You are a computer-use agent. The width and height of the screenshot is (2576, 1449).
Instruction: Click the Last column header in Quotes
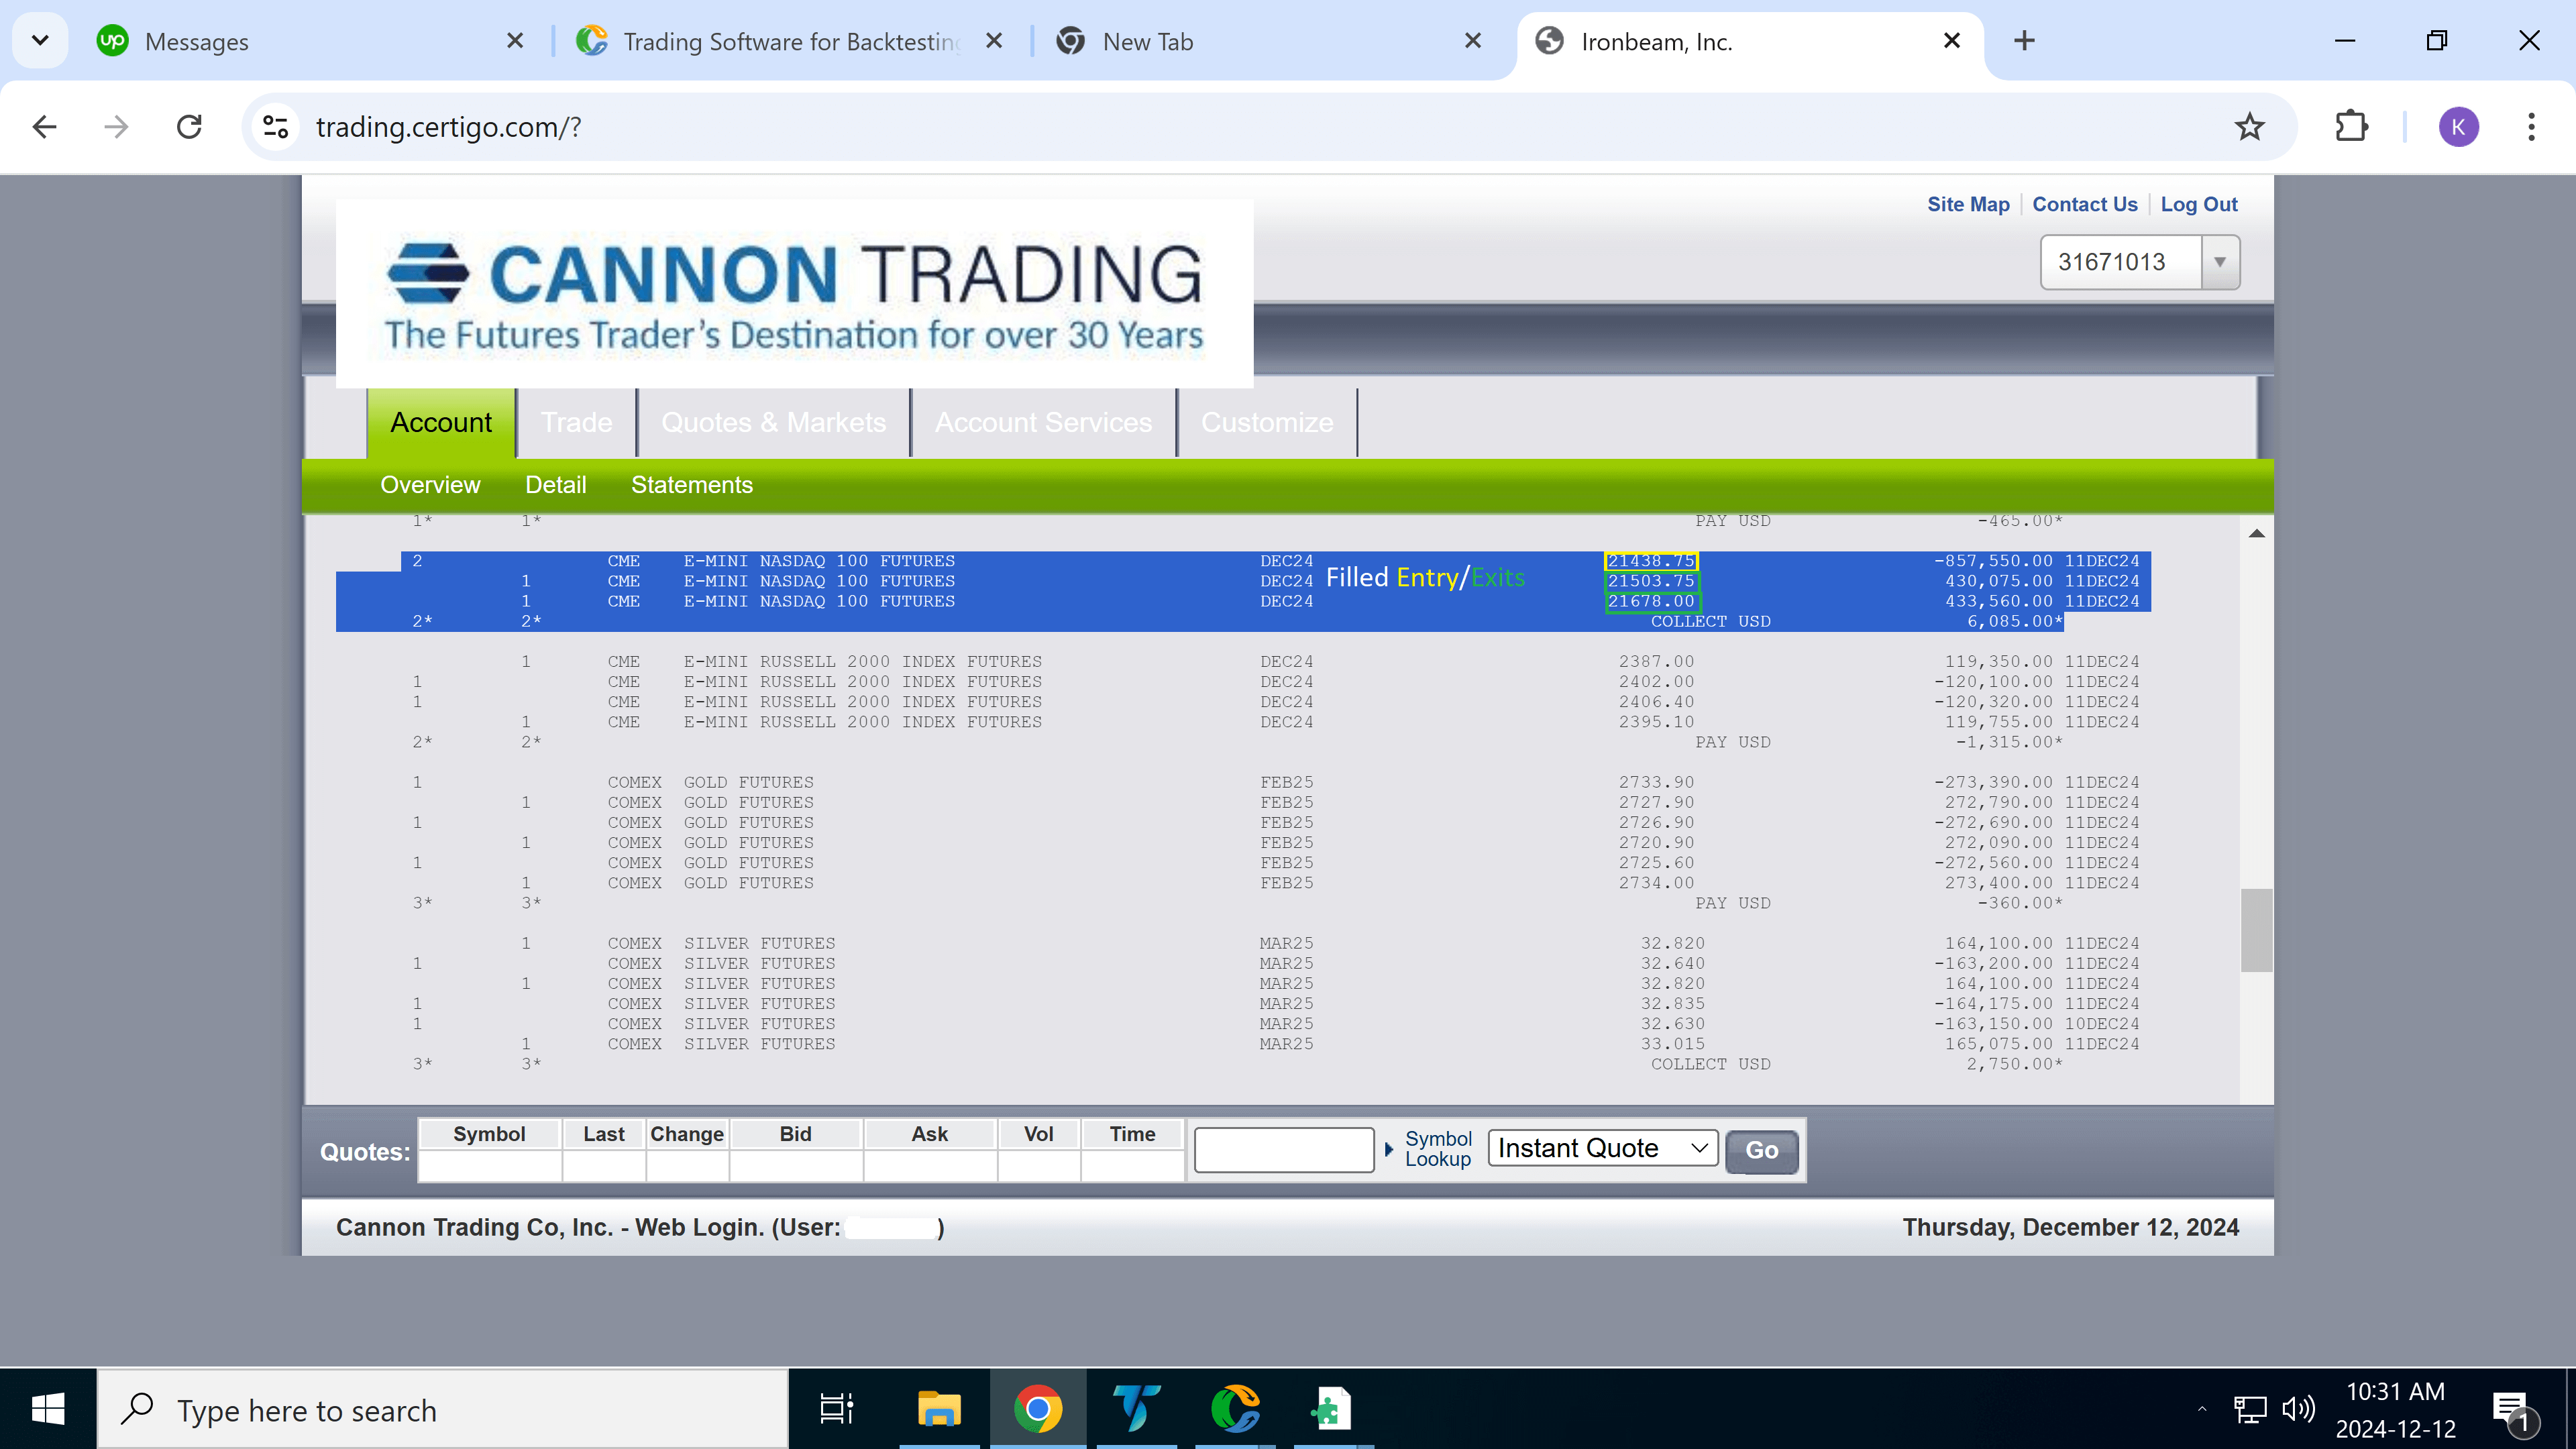pyautogui.click(x=604, y=1134)
